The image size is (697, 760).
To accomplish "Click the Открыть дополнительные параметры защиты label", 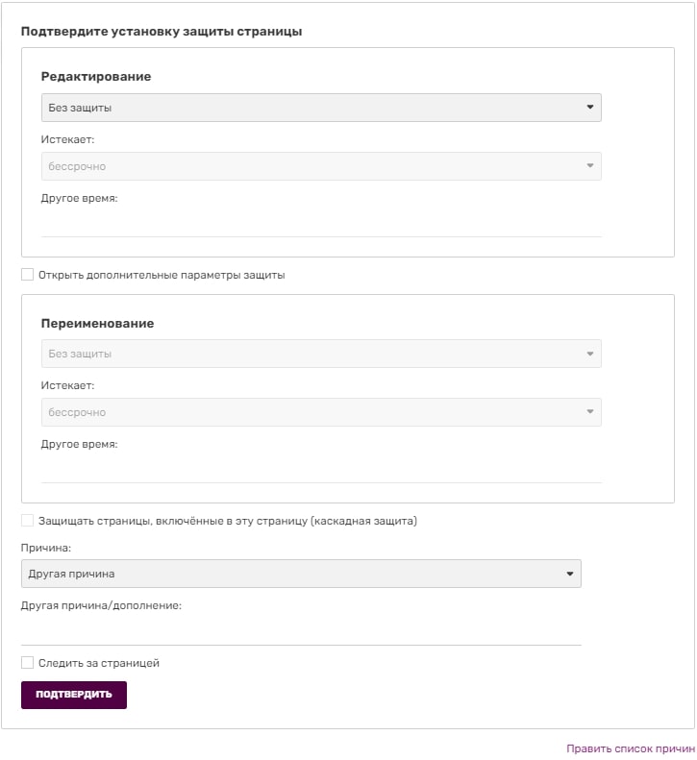I will (x=162, y=275).
